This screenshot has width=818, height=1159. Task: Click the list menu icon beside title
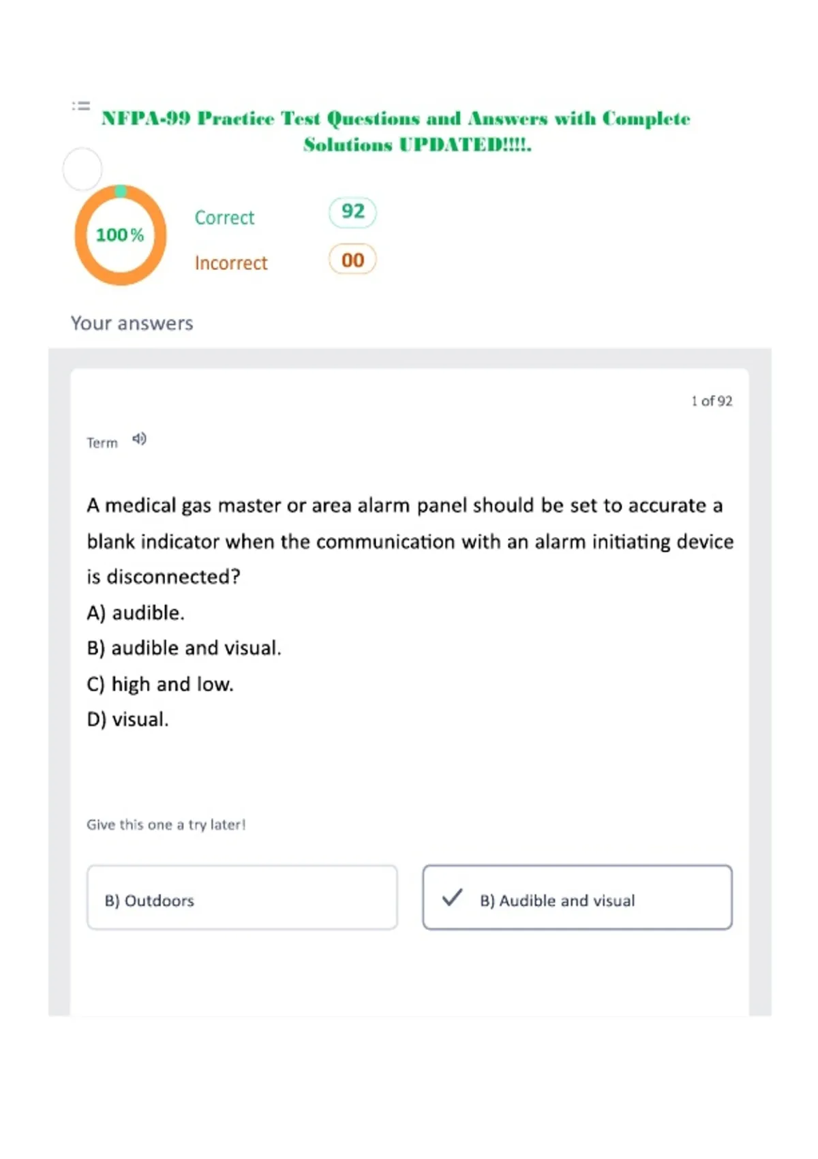pos(81,106)
